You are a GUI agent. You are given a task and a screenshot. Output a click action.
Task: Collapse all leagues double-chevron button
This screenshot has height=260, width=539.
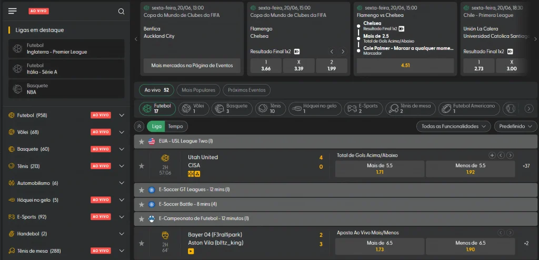(139, 126)
